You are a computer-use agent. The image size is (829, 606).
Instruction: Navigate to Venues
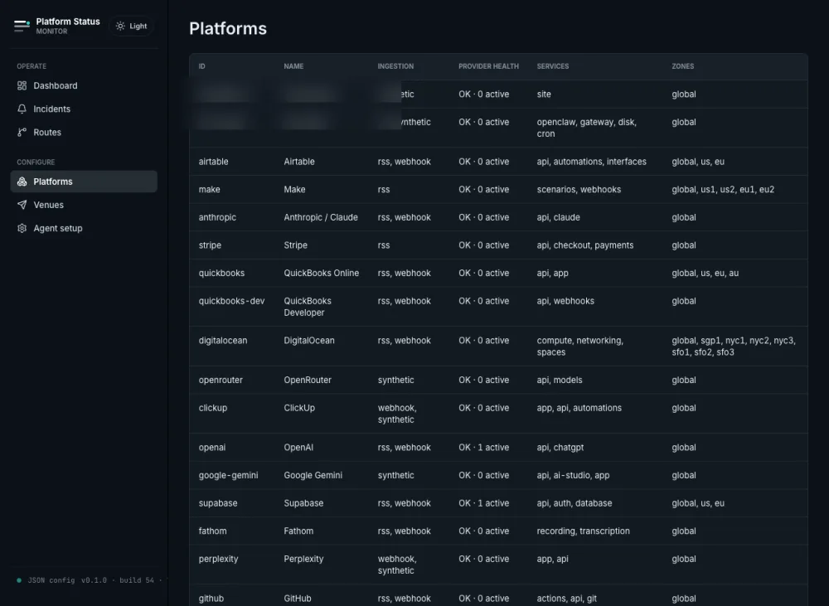tap(84, 205)
